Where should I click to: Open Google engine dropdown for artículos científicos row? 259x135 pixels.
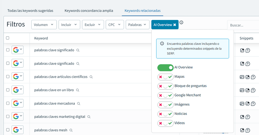(17, 77)
